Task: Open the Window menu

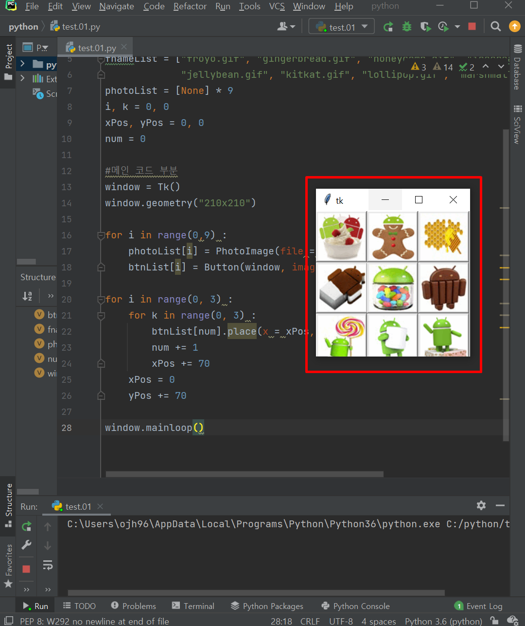Action: pyautogui.click(x=309, y=6)
